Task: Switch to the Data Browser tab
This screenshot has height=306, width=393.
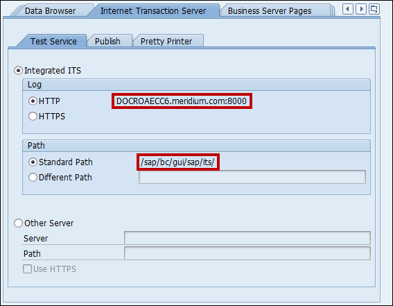Action: coord(50,11)
